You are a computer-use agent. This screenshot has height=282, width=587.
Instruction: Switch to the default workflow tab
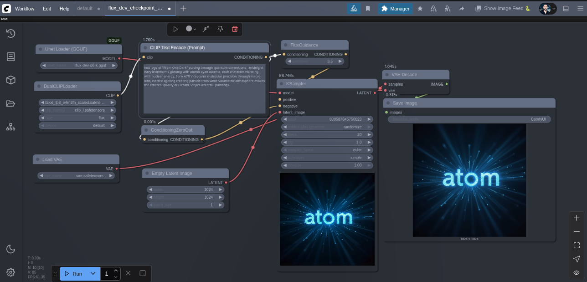(85, 9)
